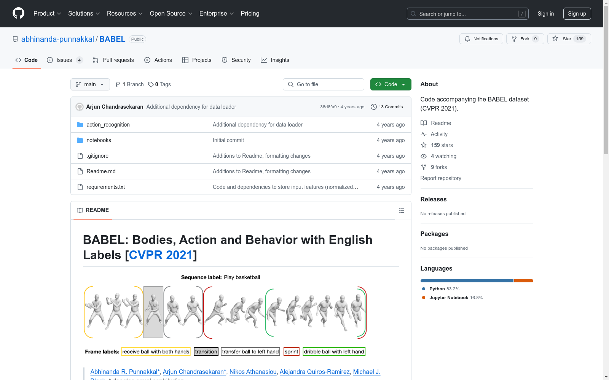609x380 pixels.
Task: Fork the BABEL repository
Action: 525,39
